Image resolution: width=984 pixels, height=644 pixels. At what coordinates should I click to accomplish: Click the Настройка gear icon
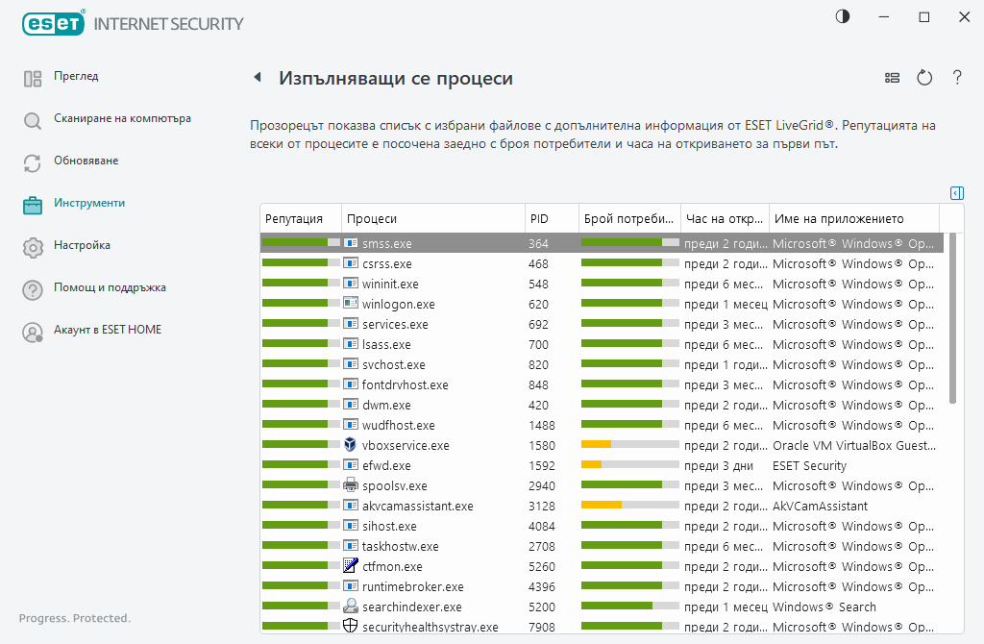tap(33, 247)
